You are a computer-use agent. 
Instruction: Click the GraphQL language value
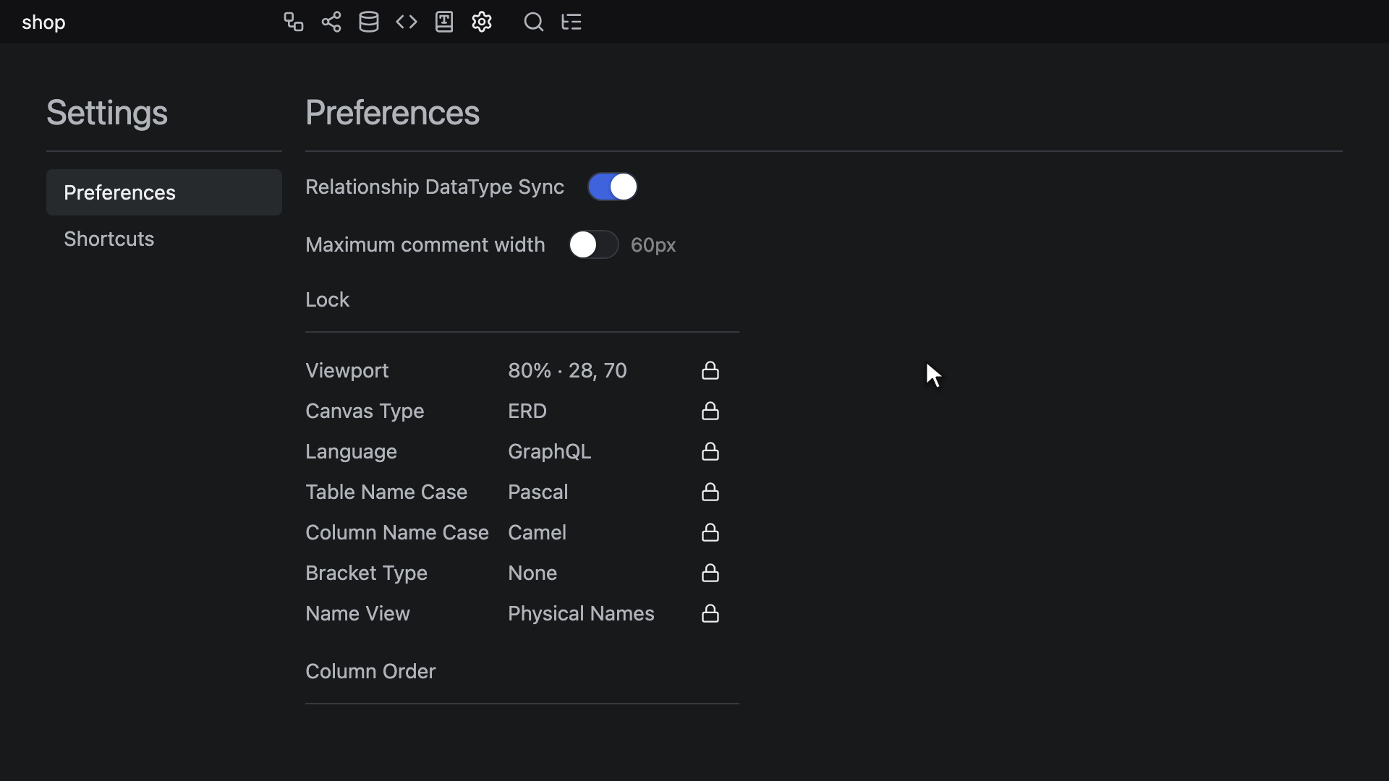coord(550,452)
